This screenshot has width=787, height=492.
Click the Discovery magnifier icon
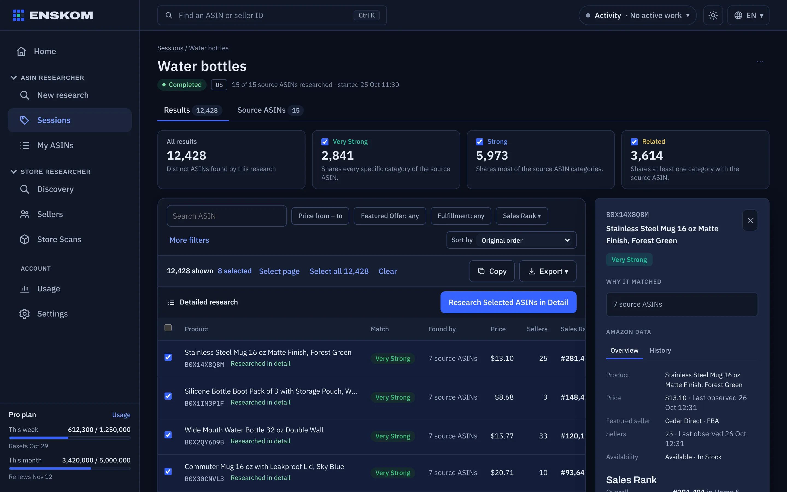coord(25,189)
